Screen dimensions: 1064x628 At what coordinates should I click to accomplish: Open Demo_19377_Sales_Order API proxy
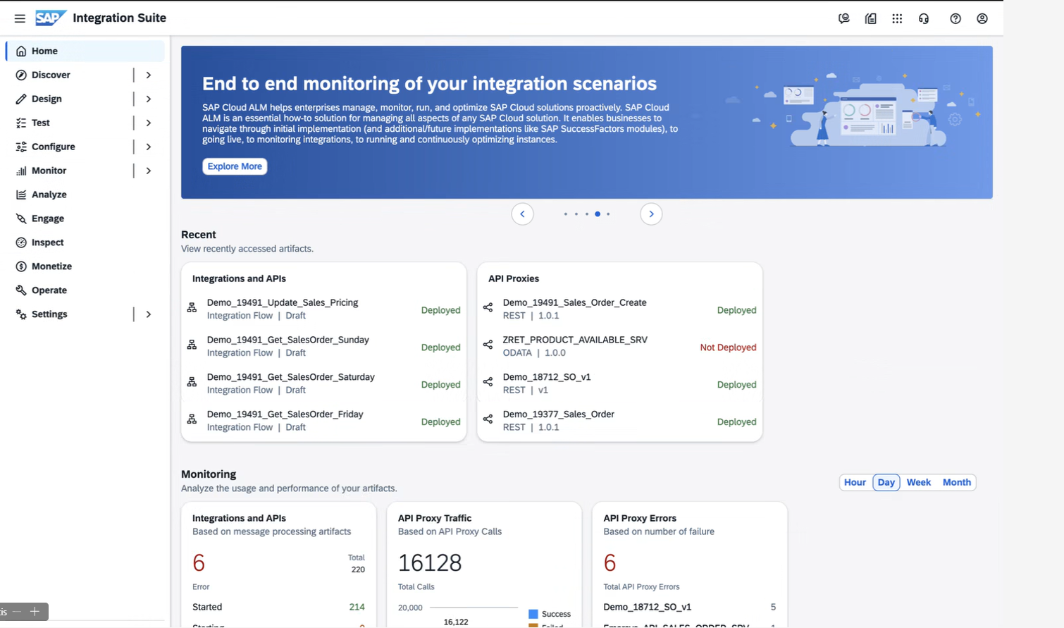(x=559, y=414)
